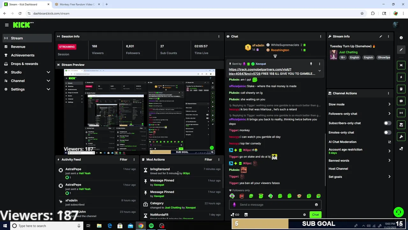This screenshot has height=230, width=408.
Task: Click the green lightning bolt sidebar icon
Action: [x=401, y=77]
